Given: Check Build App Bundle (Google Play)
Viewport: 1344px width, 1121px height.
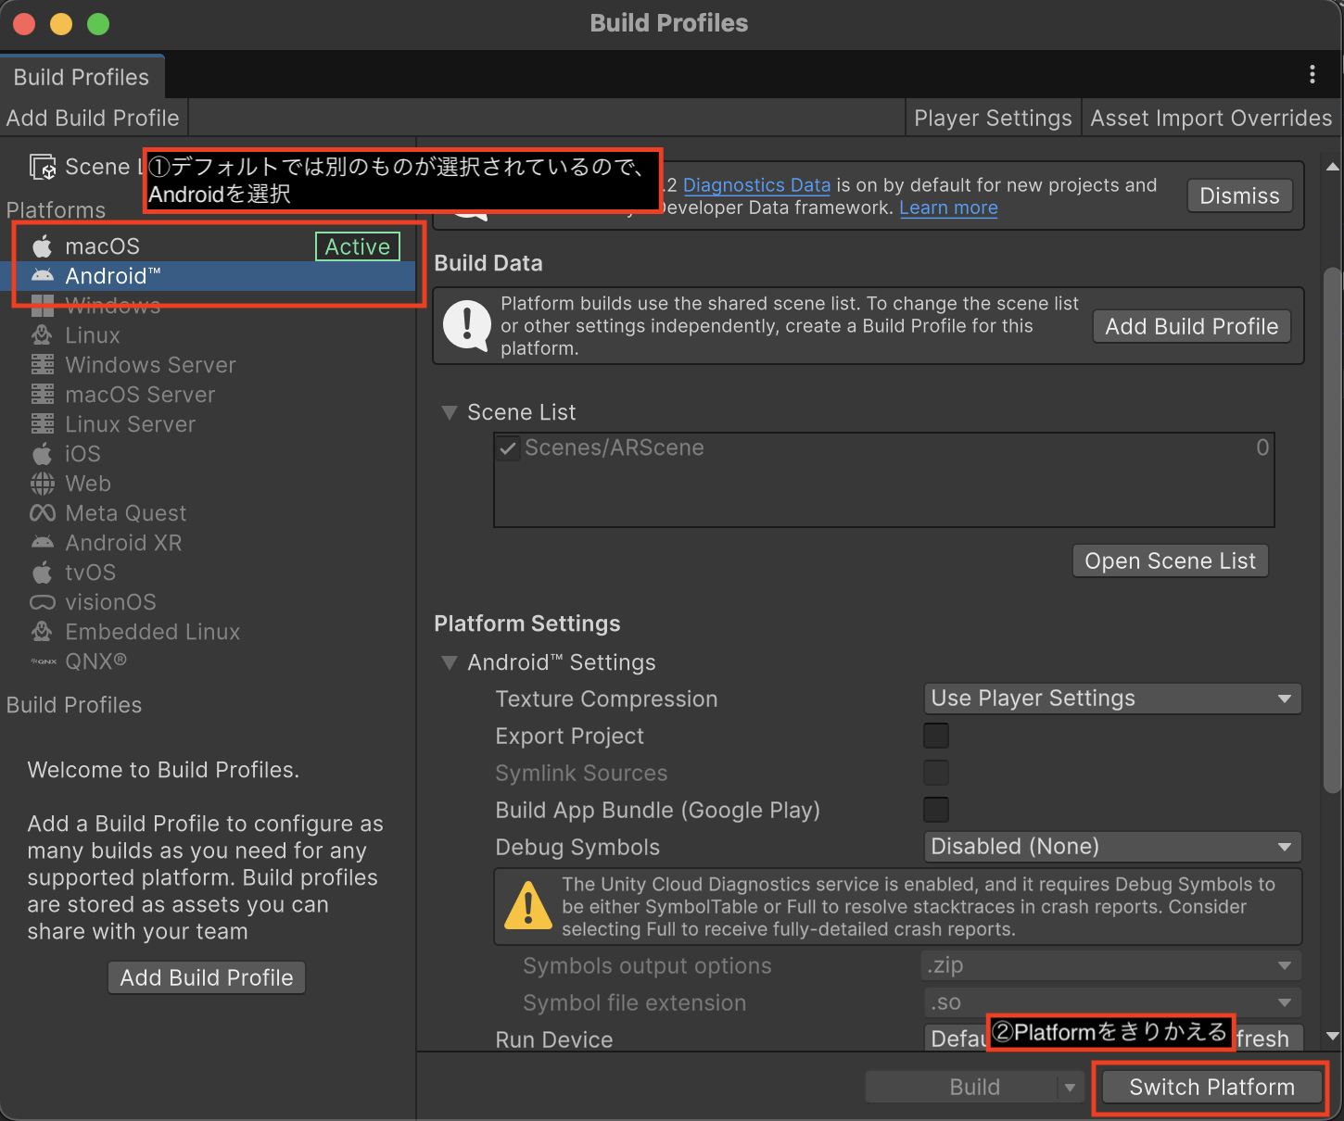Looking at the screenshot, I should (x=936, y=810).
